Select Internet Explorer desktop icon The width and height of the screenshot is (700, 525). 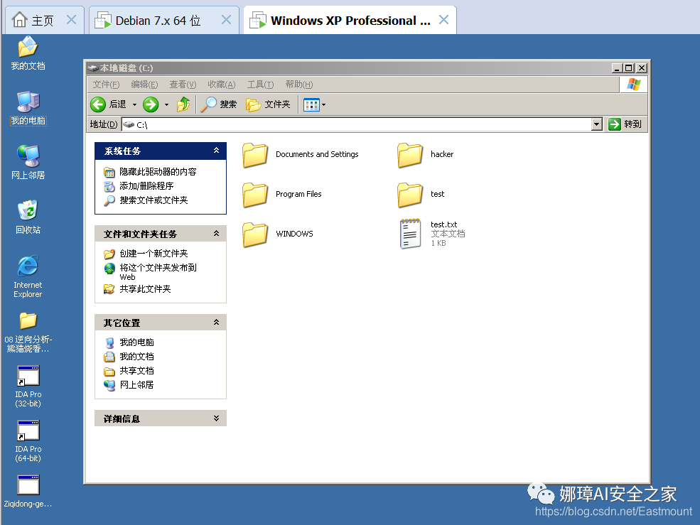coord(28,276)
